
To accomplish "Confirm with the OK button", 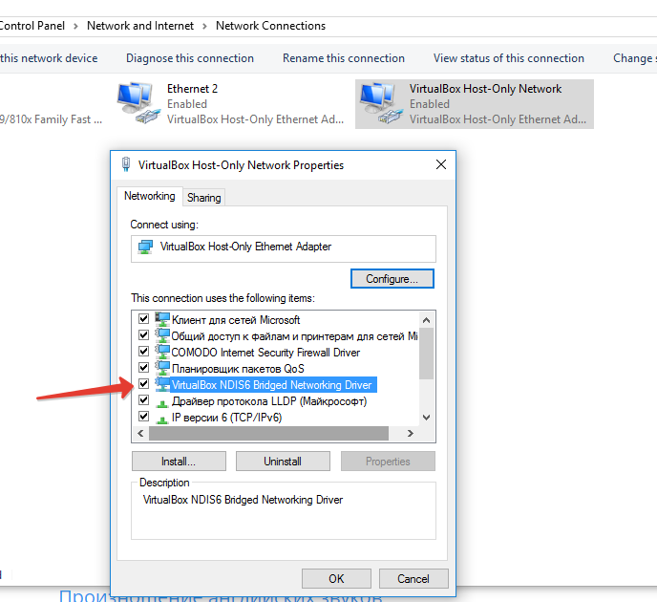I will coord(336,578).
